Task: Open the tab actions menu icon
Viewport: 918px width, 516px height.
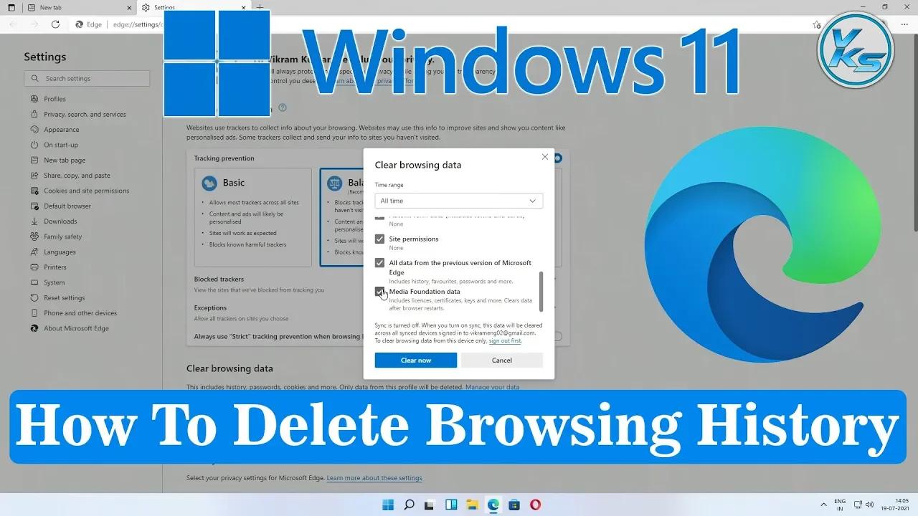Action: tap(11, 7)
